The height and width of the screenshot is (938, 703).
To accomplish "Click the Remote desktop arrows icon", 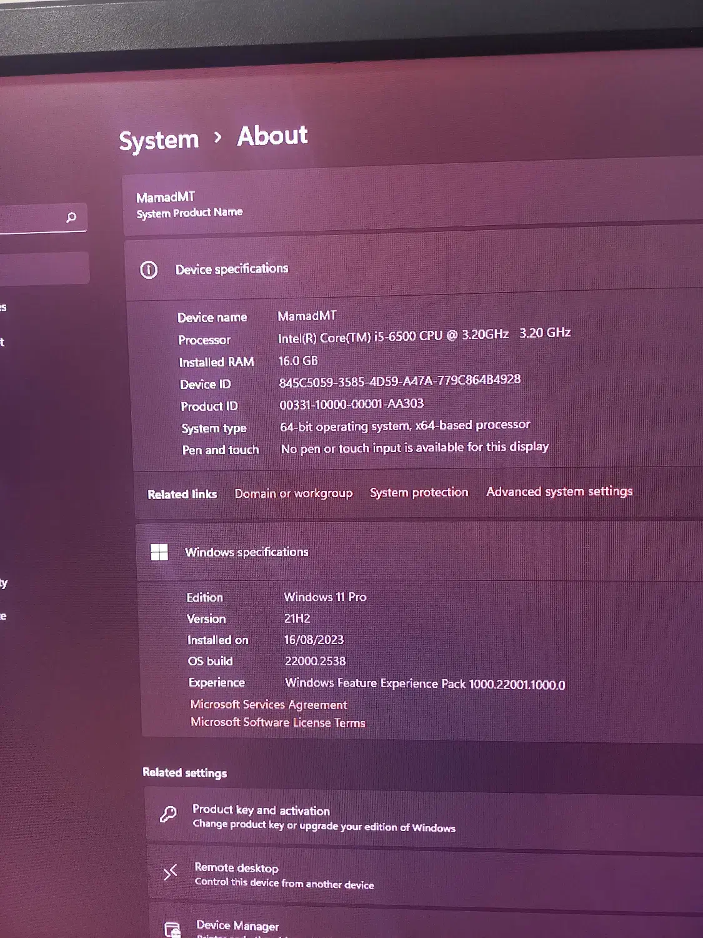I will click(170, 872).
